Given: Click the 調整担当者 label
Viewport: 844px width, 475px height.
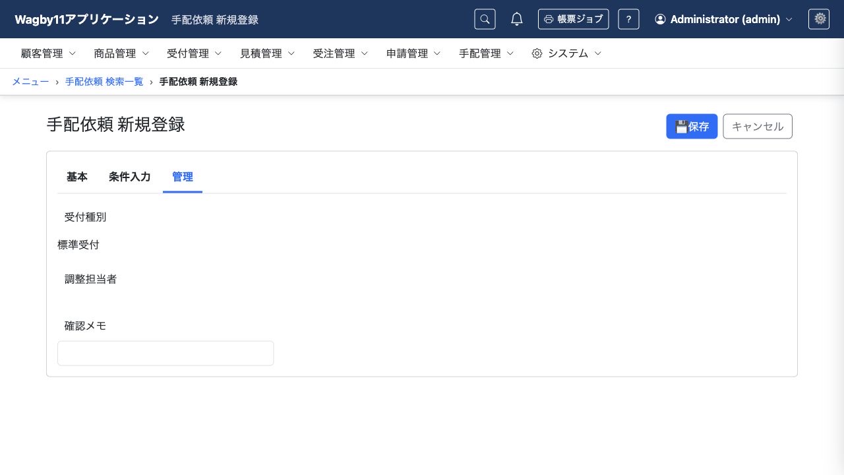Looking at the screenshot, I should (91, 279).
